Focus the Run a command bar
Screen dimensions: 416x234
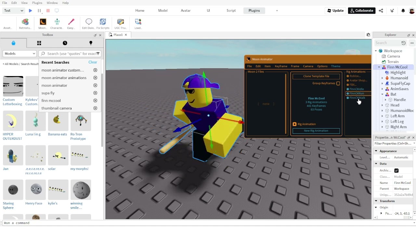coord(208,223)
